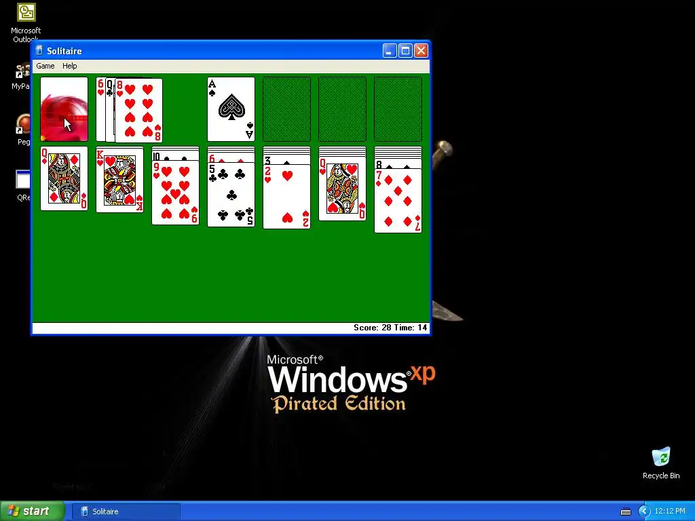
Task: Maximize the Solitaire window
Action: pos(405,51)
